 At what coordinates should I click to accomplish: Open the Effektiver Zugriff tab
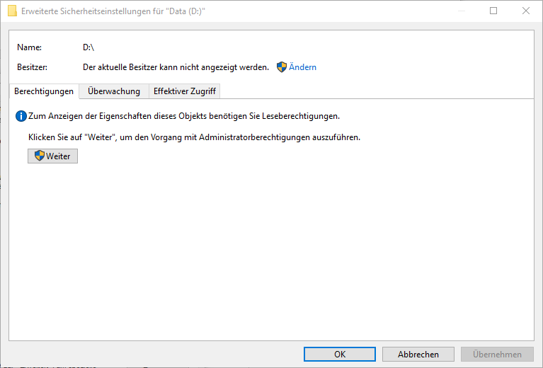(x=185, y=91)
